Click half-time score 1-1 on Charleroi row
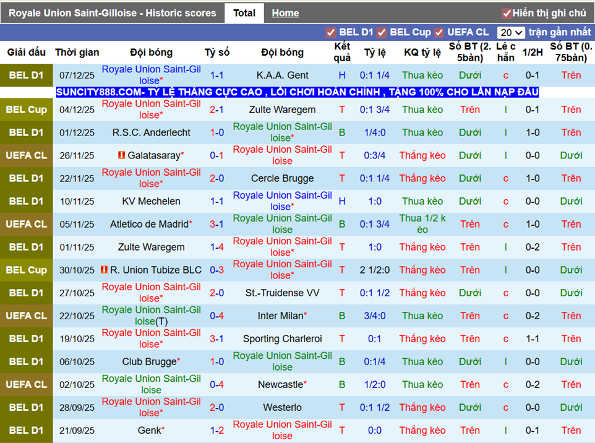 coord(533,338)
